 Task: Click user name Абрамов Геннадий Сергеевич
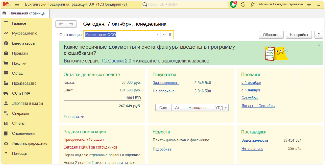click(281, 4)
